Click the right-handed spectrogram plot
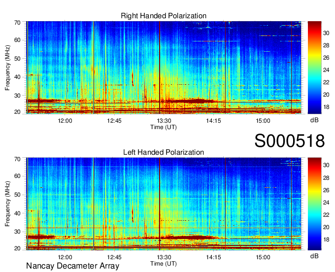Viewport: 335px width, 272px height. (x=164, y=68)
